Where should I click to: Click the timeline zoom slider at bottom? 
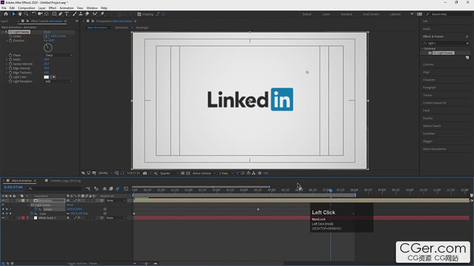pos(146,264)
